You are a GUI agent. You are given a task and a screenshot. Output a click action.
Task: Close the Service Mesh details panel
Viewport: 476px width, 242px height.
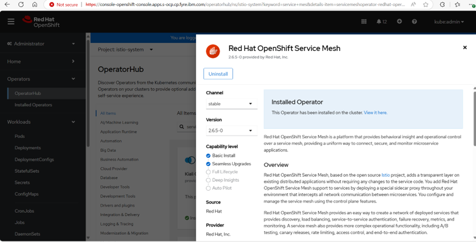pyautogui.click(x=465, y=47)
